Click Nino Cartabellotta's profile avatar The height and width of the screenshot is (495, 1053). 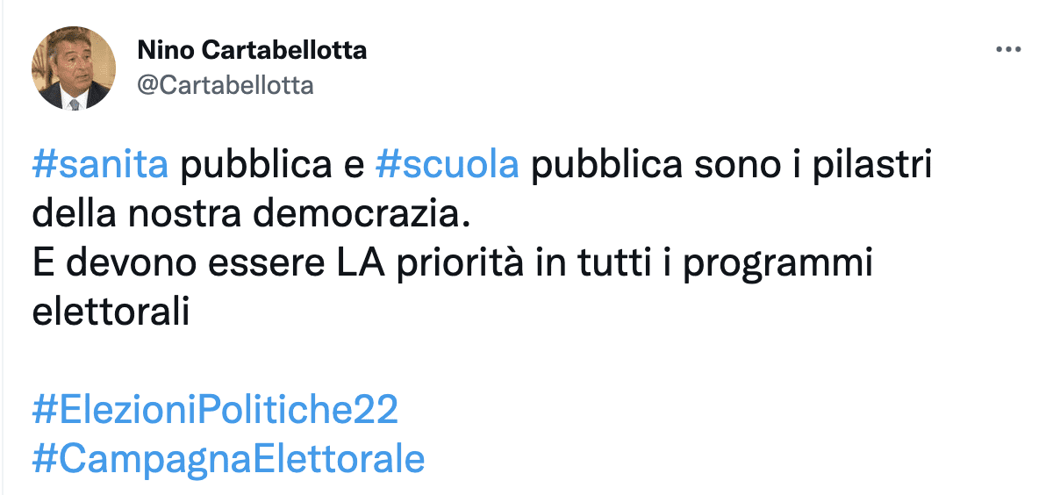click(74, 68)
